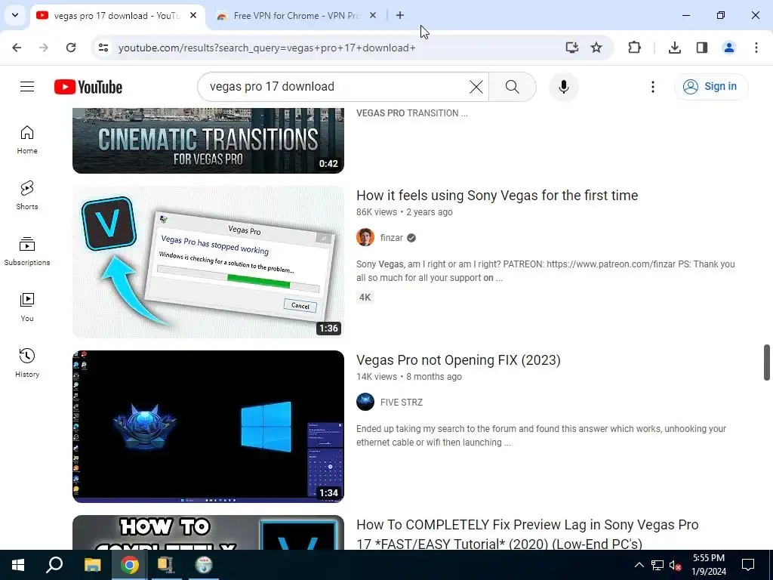This screenshot has width=773, height=580.
Task: Click the Sign in button
Action: pos(711,87)
